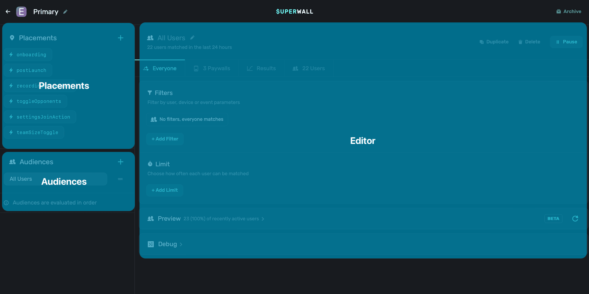
Task: Open the Results tab
Action: coord(262,68)
